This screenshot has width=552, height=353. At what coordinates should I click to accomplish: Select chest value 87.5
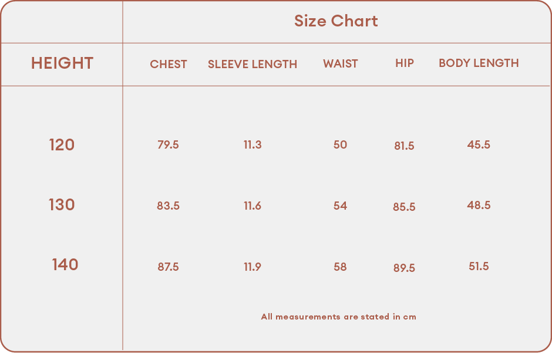168,267
